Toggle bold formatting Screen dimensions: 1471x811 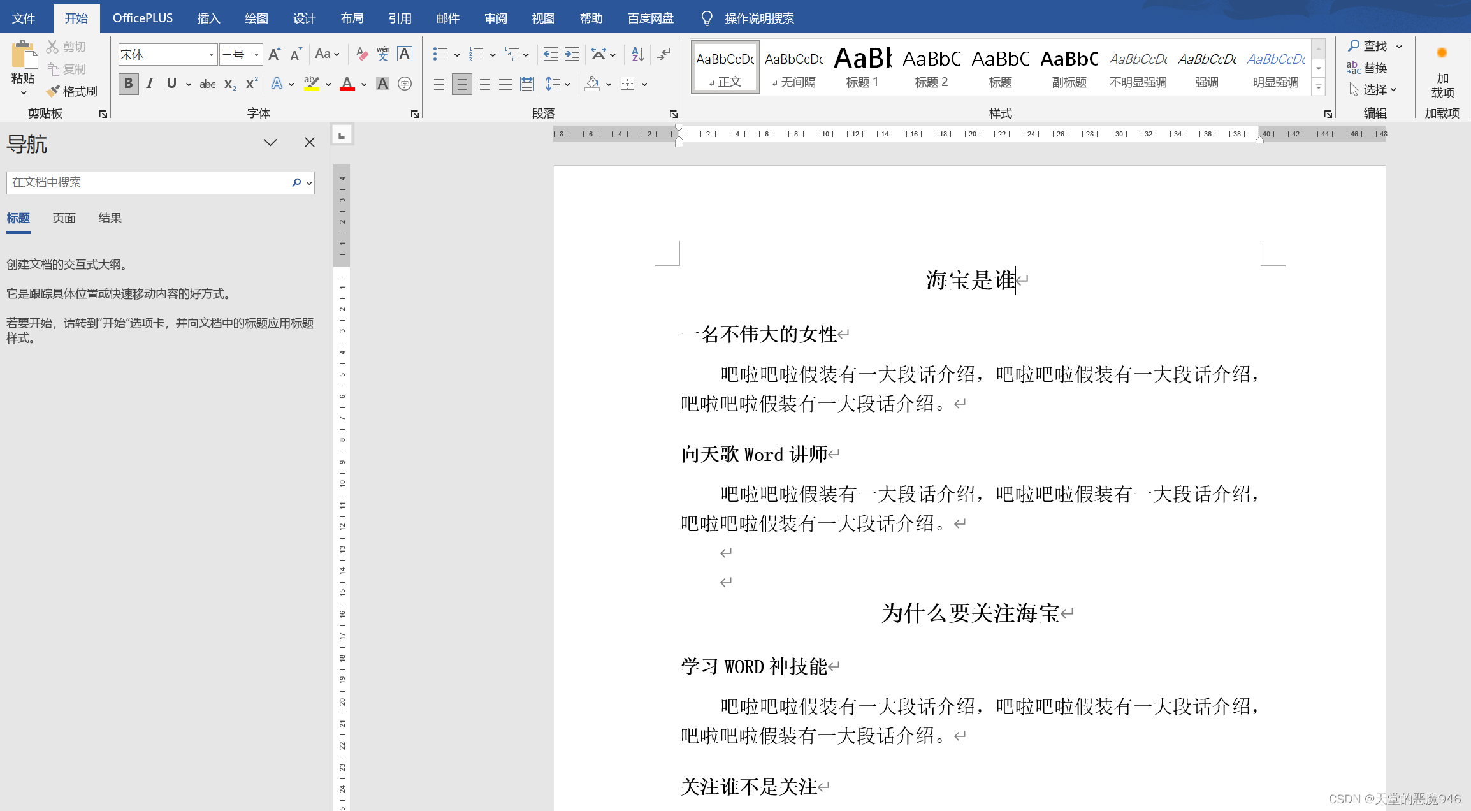pyautogui.click(x=128, y=84)
